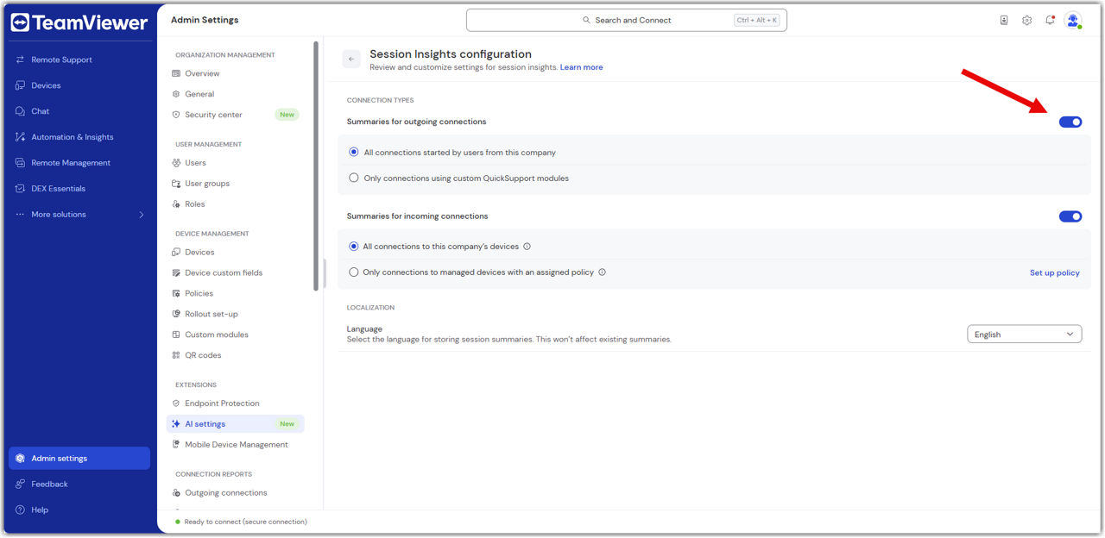
Task: Click the Overview icon in admin menu
Action: [176, 74]
